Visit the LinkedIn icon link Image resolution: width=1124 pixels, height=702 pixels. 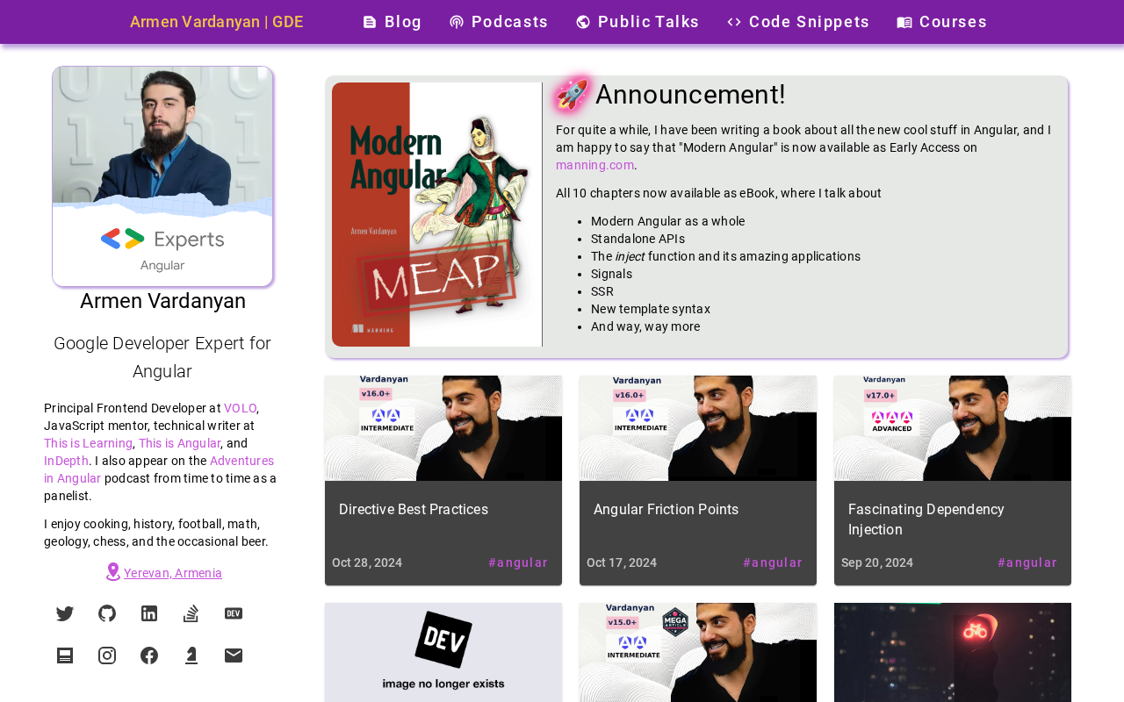[149, 613]
